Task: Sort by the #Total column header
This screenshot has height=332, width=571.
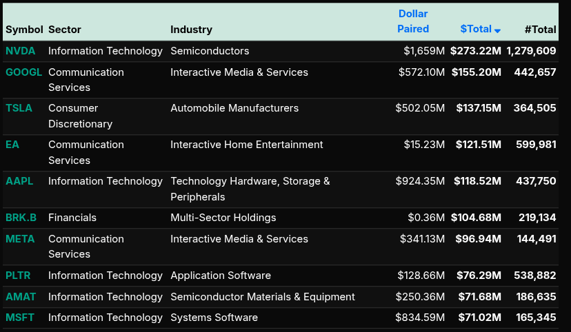Action: click(540, 30)
